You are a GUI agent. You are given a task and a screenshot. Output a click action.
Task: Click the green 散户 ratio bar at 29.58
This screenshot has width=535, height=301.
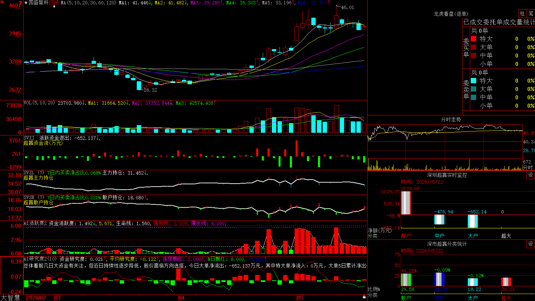point(406,280)
